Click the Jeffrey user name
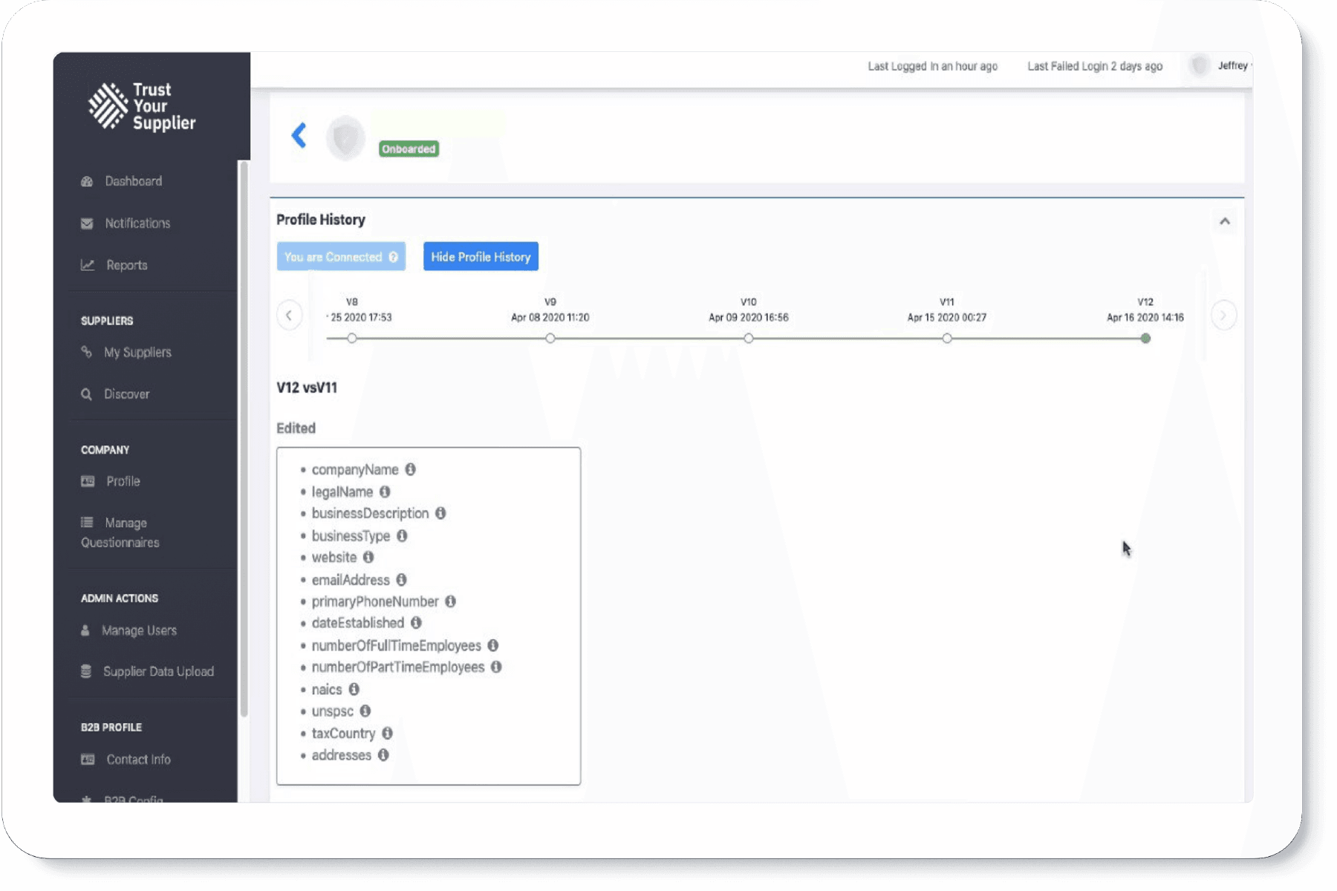1337x891 pixels. pyautogui.click(x=1233, y=65)
